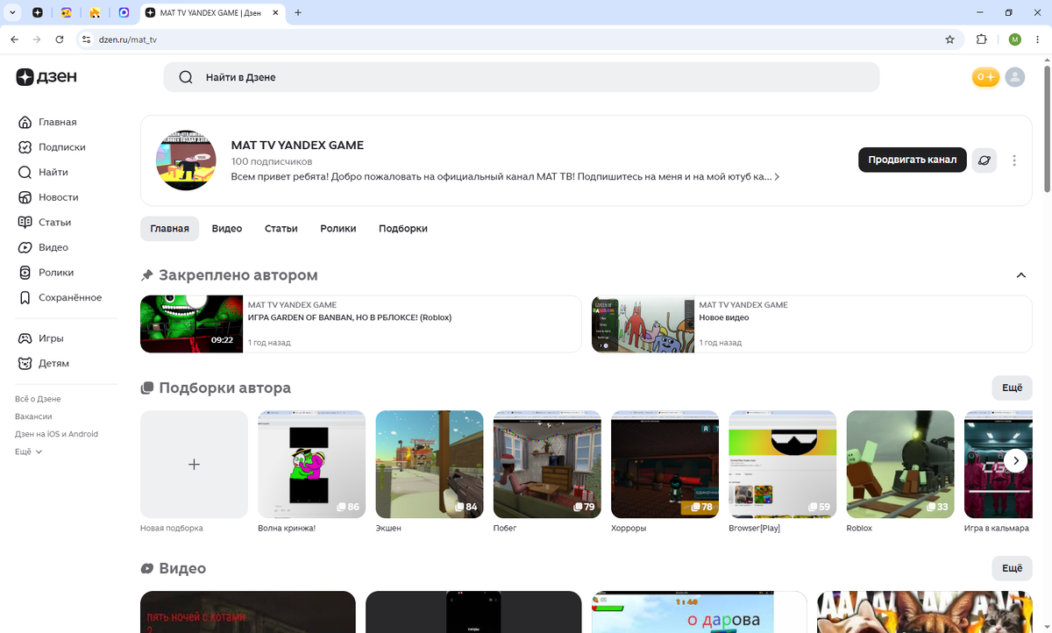Reload the page in the browser

(60, 39)
